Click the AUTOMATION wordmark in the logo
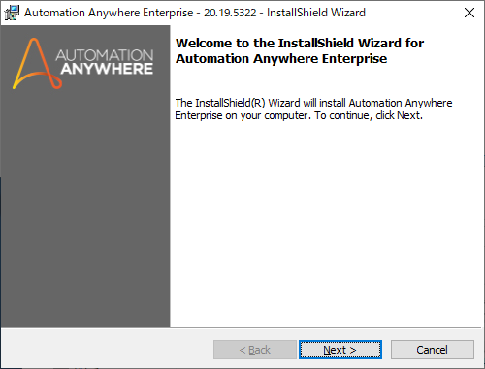This screenshot has width=485, height=369. (104, 55)
